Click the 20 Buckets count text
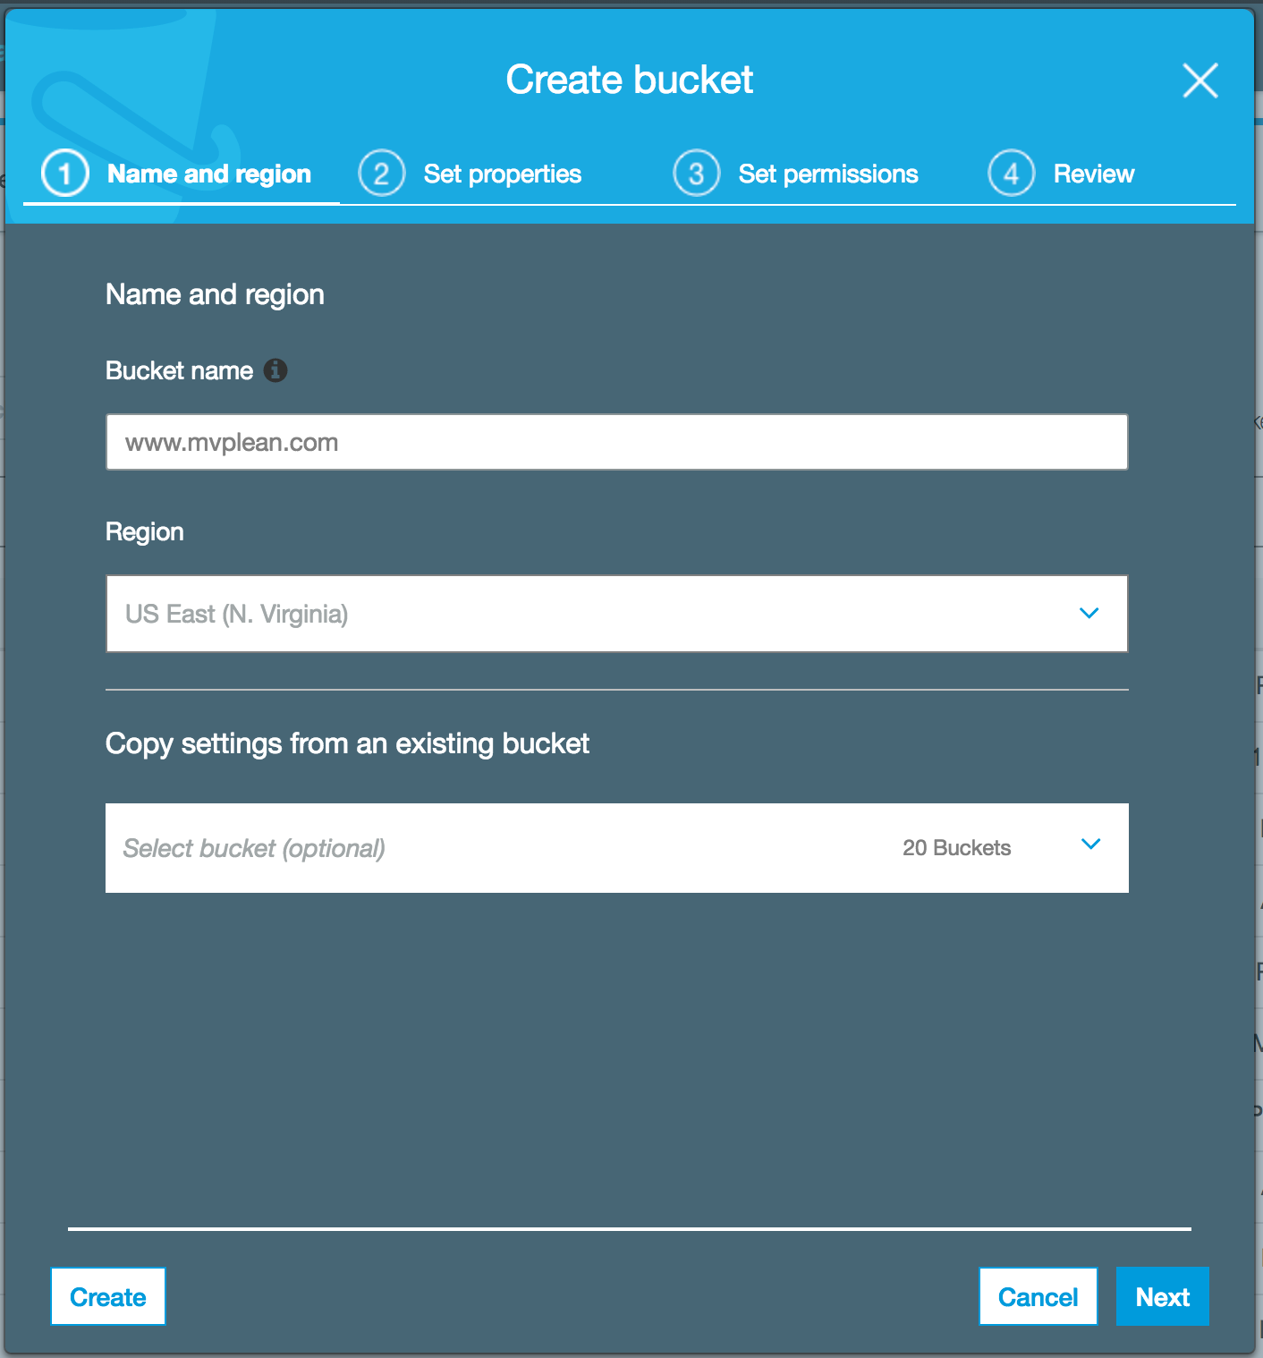1263x1358 pixels. 957,848
